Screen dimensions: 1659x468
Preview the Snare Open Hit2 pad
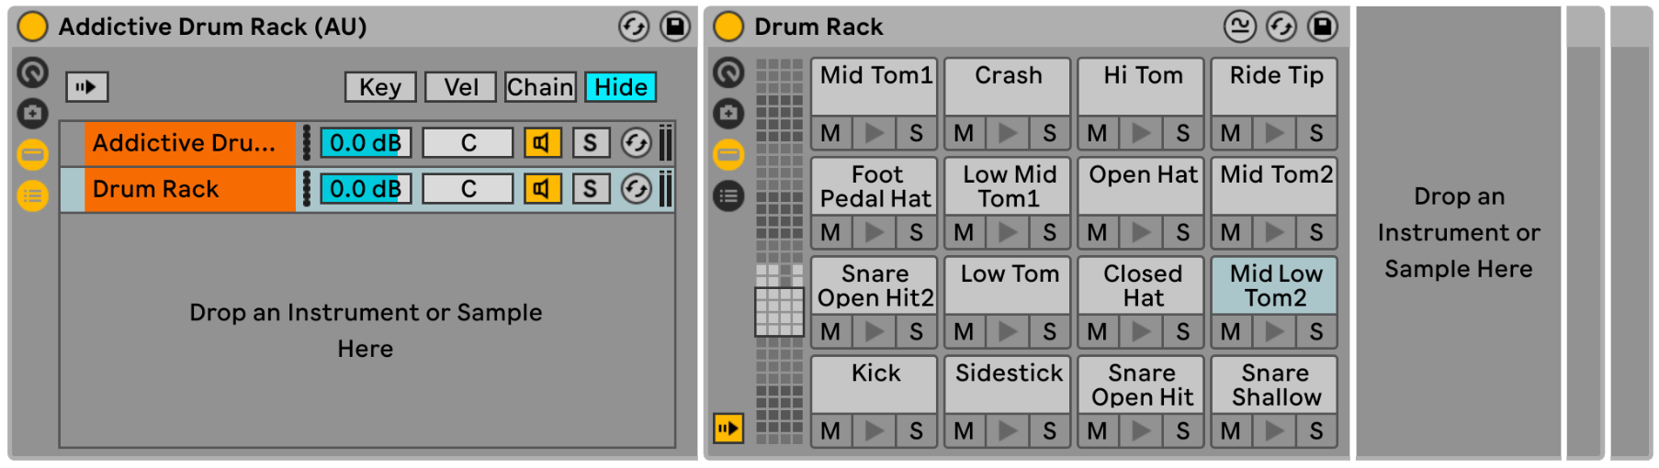tap(875, 331)
